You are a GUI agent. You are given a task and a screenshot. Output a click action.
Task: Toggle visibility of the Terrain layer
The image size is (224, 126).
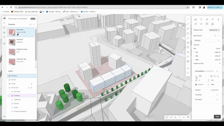click(9, 84)
